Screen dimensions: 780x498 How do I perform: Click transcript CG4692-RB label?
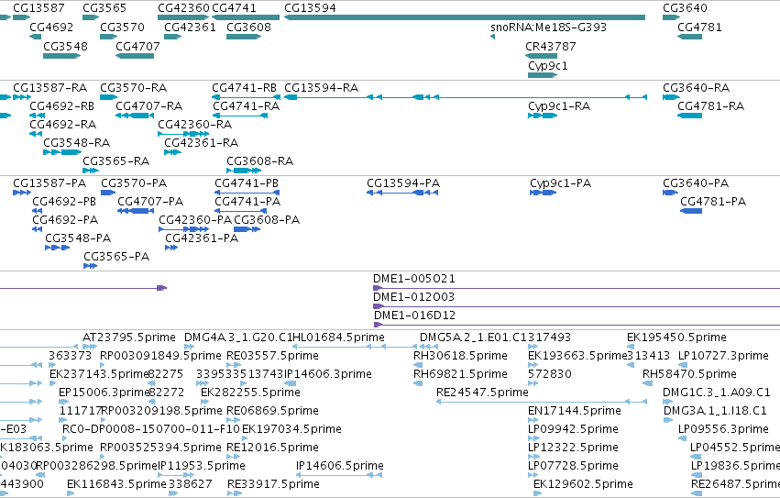coord(61,106)
